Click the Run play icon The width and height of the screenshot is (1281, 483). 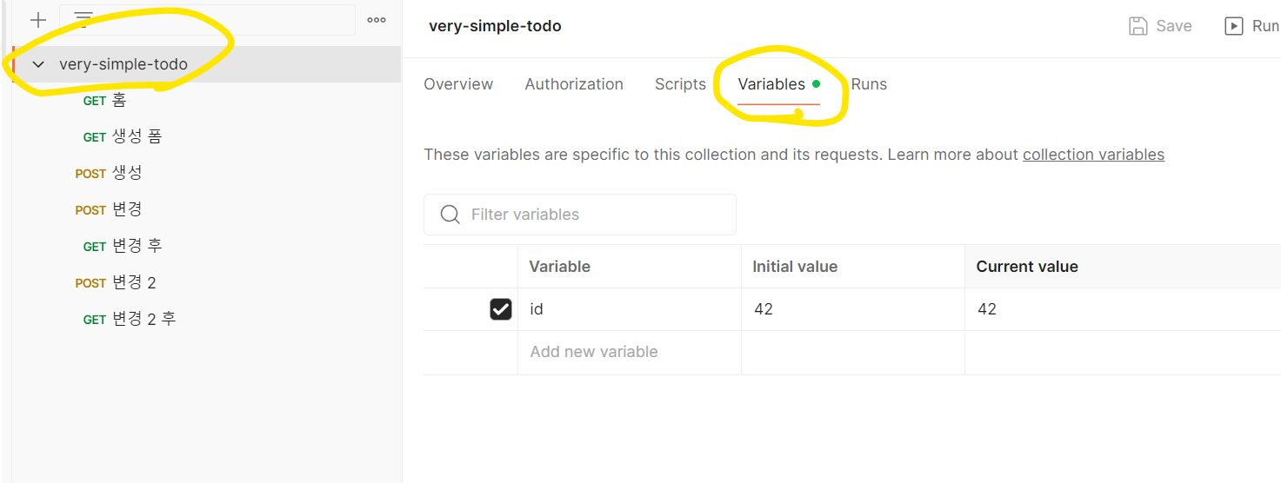[1234, 26]
